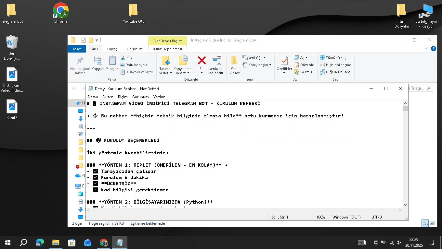The width and height of the screenshot is (442, 249).
Task: Click the red Sil delete icon
Action: pyautogui.click(x=201, y=61)
